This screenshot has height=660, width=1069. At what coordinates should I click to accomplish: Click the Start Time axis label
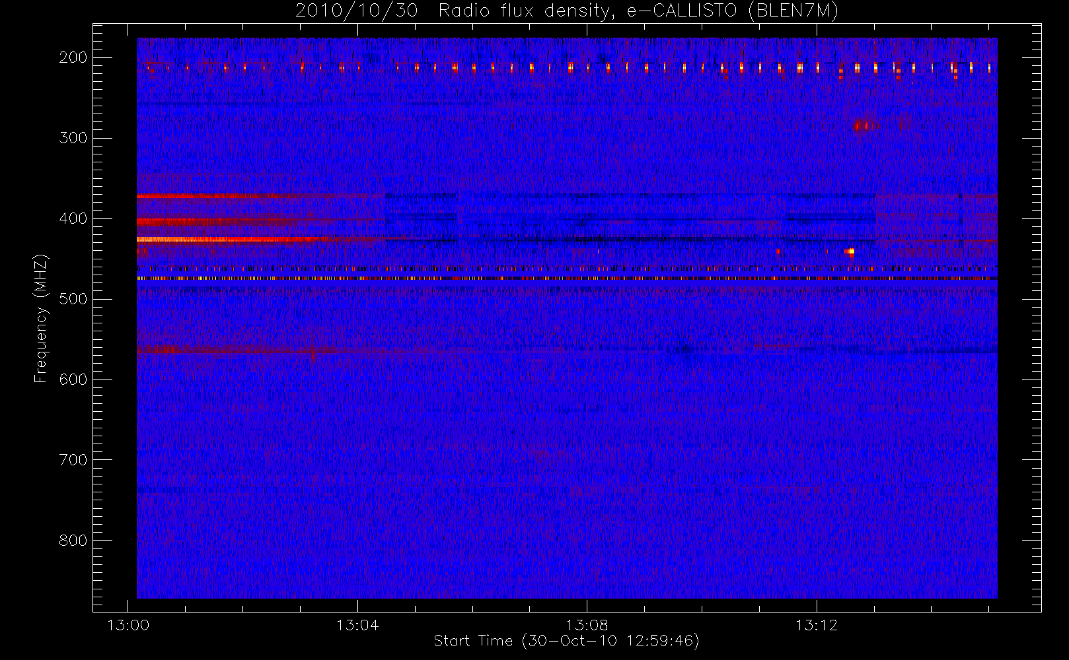coord(566,641)
